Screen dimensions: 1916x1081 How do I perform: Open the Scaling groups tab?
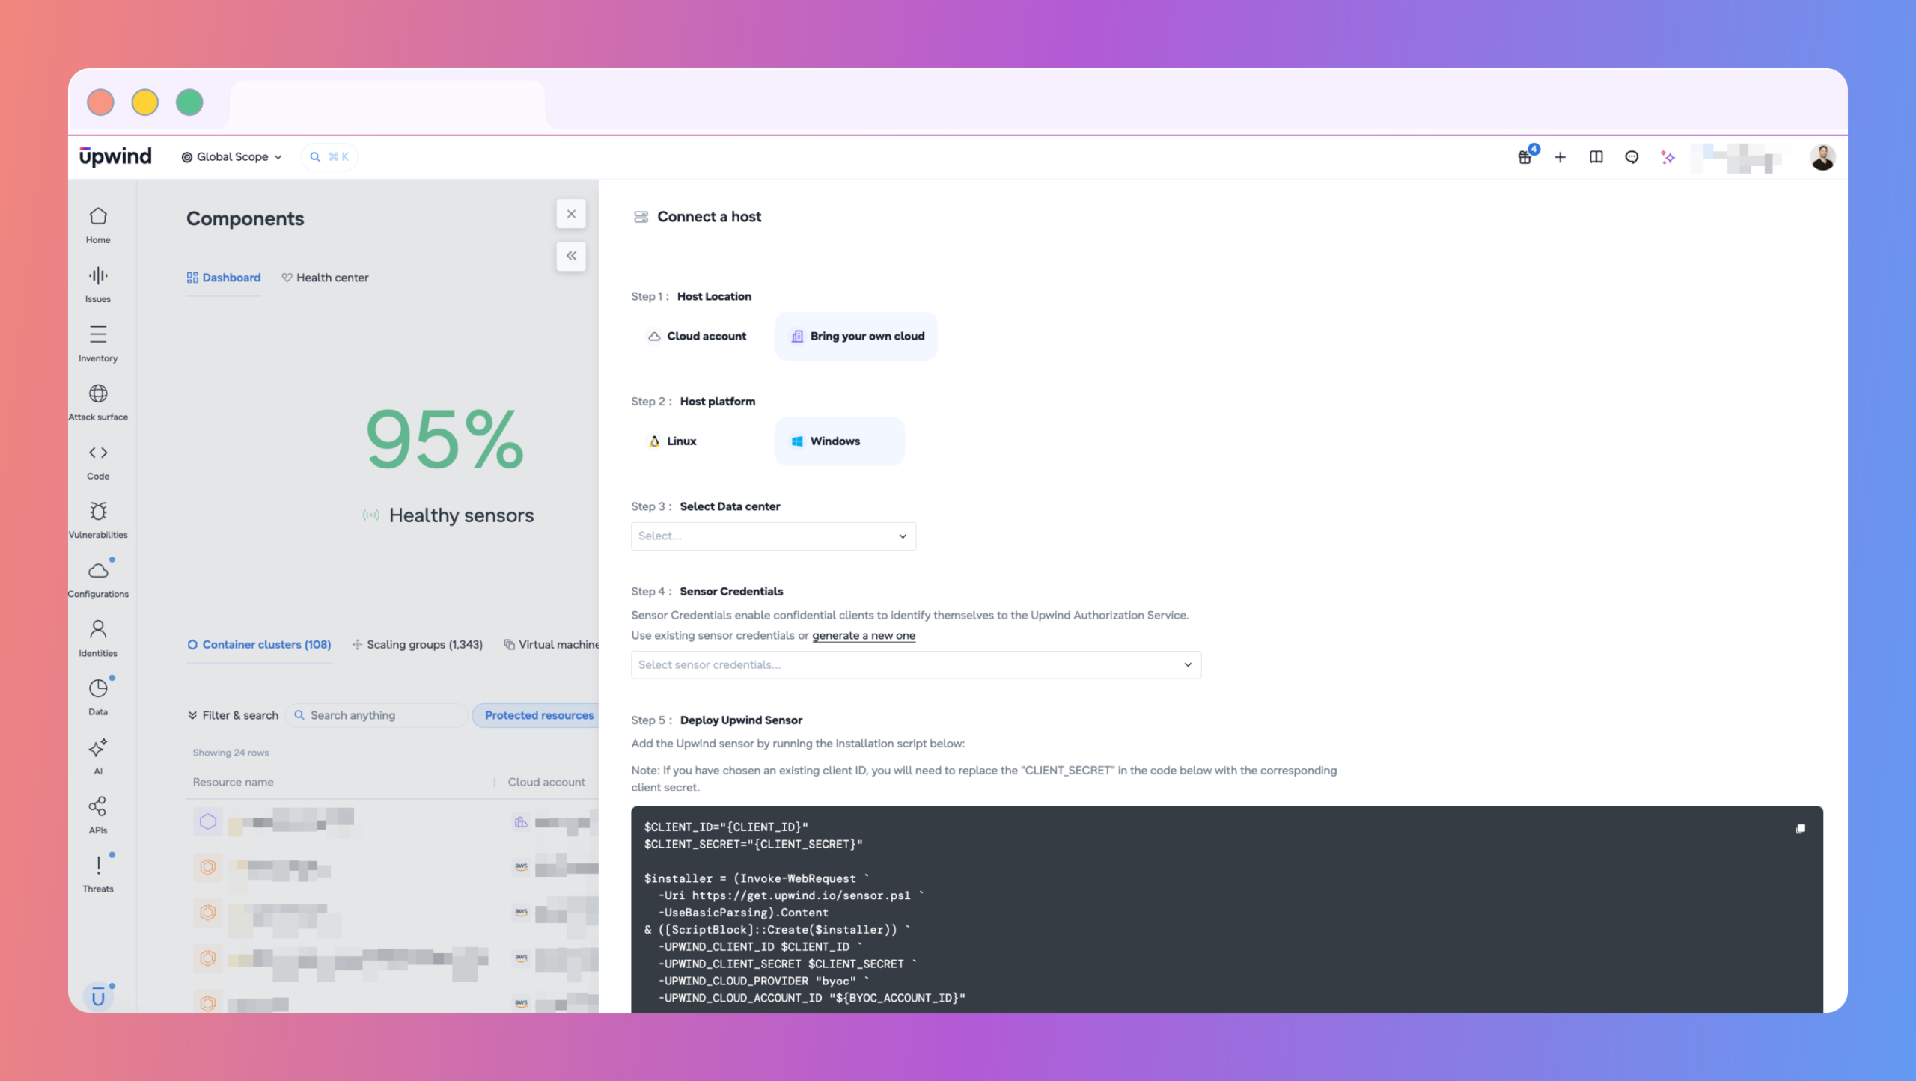point(418,644)
